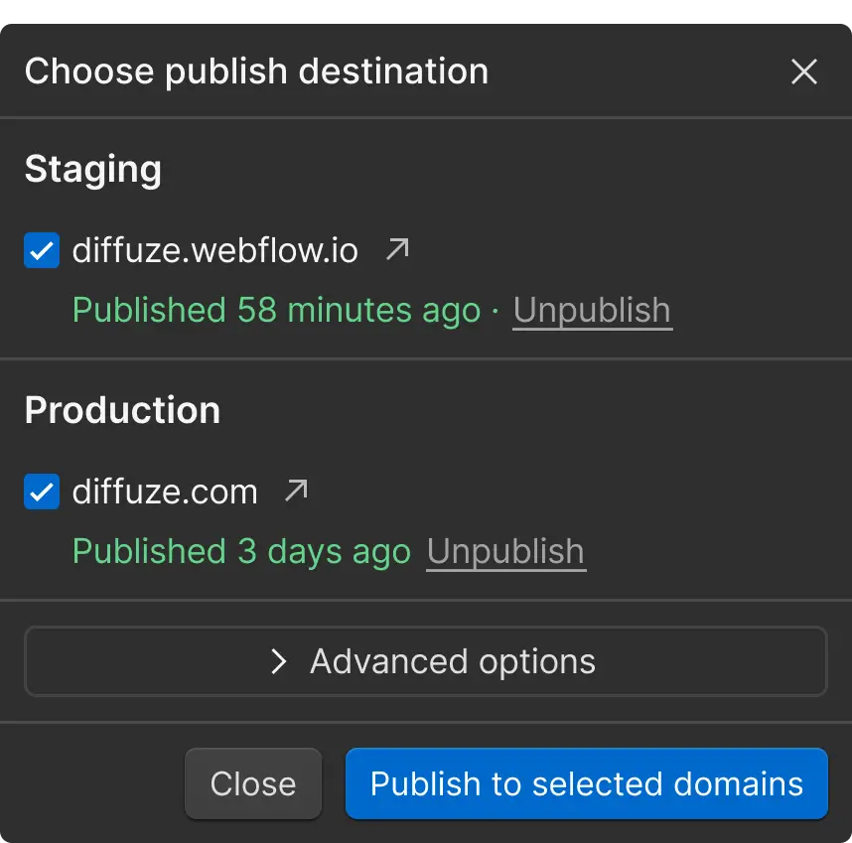
Task: Unpublish the production domain diffuze.com
Action: [x=505, y=552]
